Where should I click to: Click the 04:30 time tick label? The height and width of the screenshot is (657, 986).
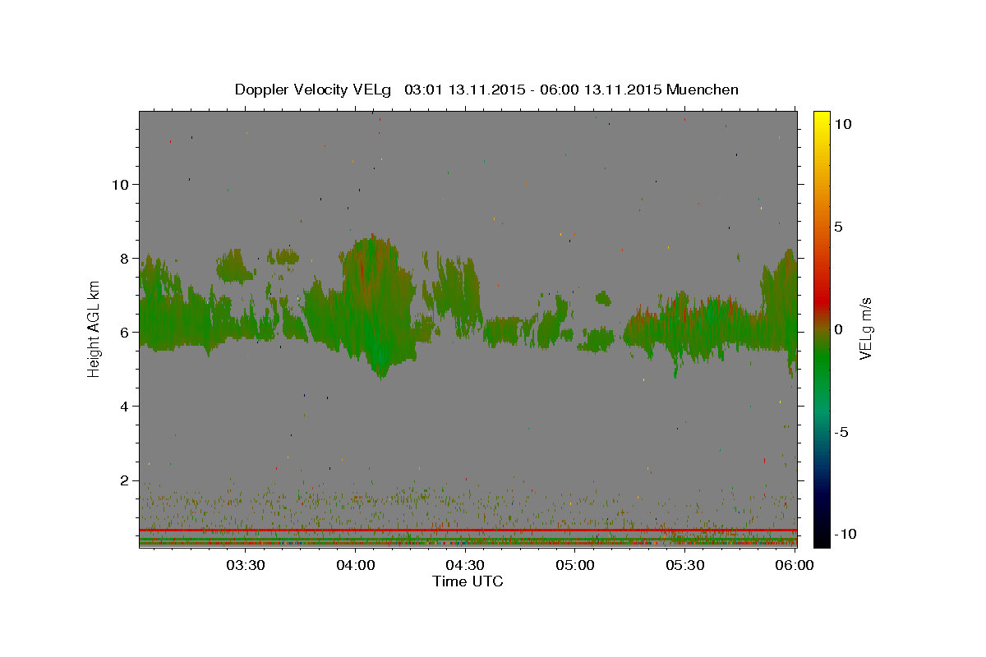click(465, 565)
